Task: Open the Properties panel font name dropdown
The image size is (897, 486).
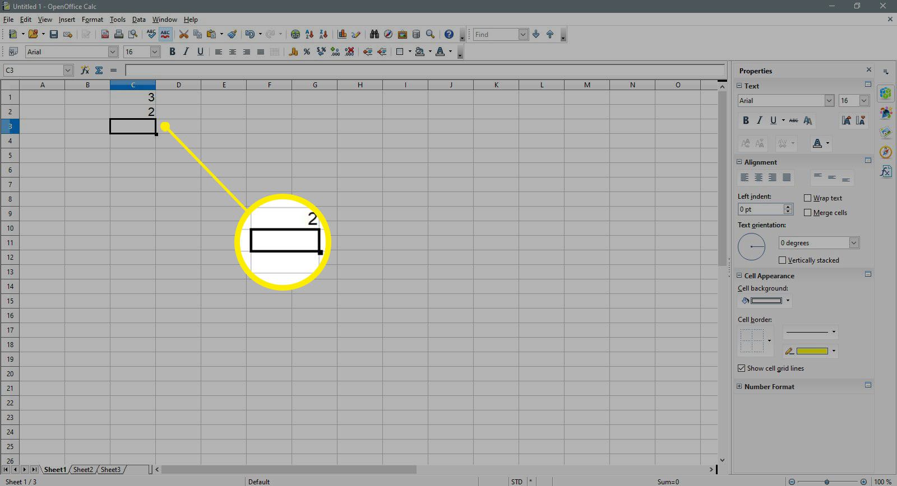Action: [x=829, y=101]
